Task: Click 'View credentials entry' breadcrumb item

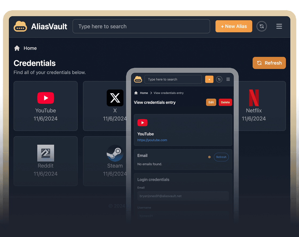Action: tap(168, 93)
